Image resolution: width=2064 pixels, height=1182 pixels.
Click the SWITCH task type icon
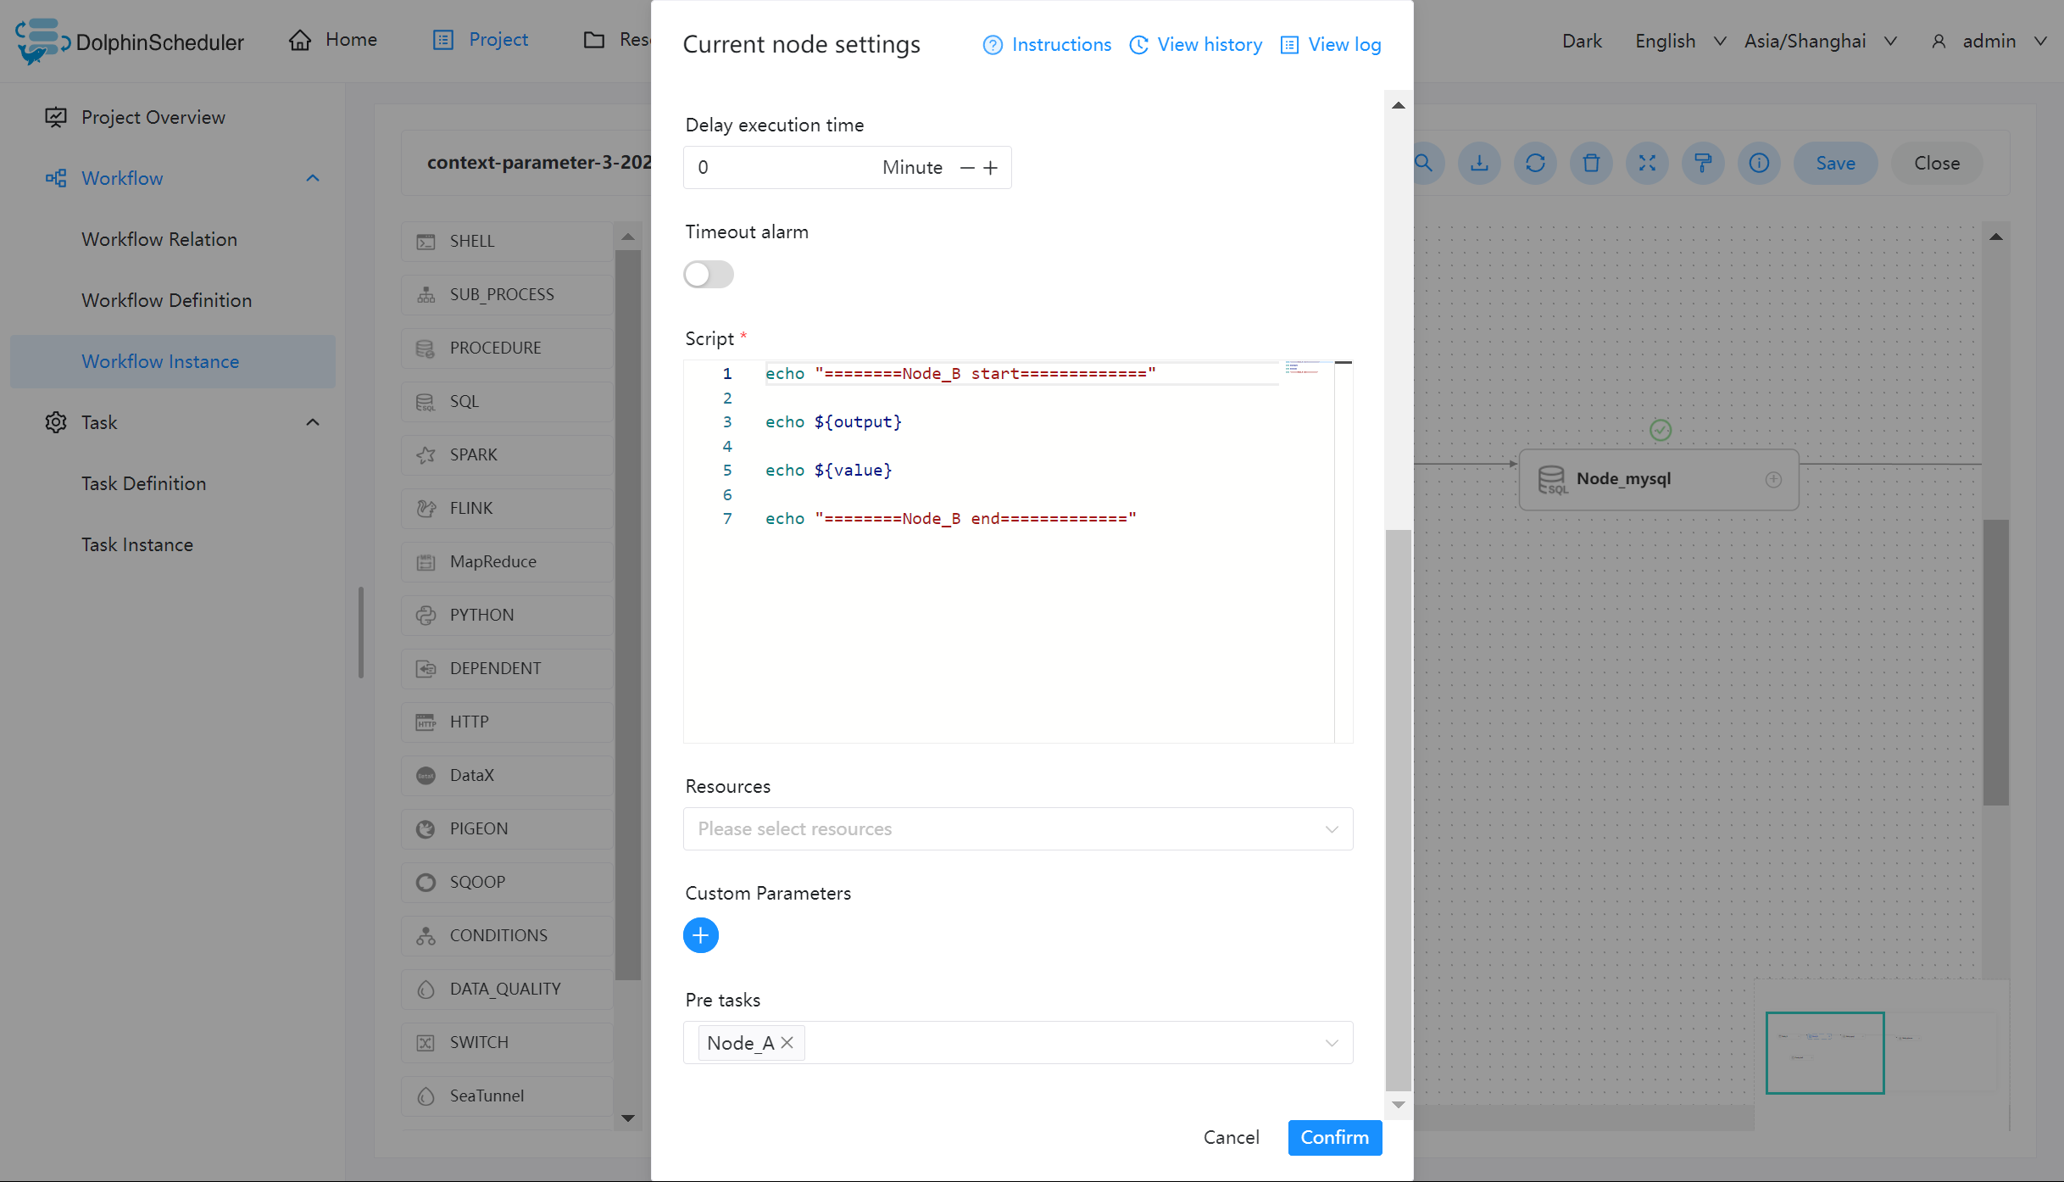[426, 1042]
